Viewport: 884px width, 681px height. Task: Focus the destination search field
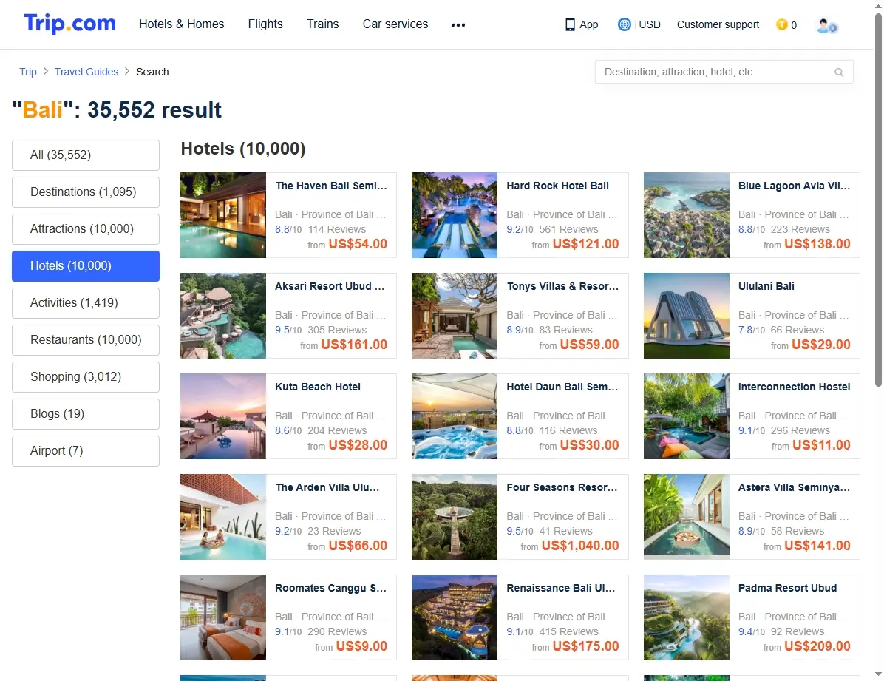click(x=724, y=72)
